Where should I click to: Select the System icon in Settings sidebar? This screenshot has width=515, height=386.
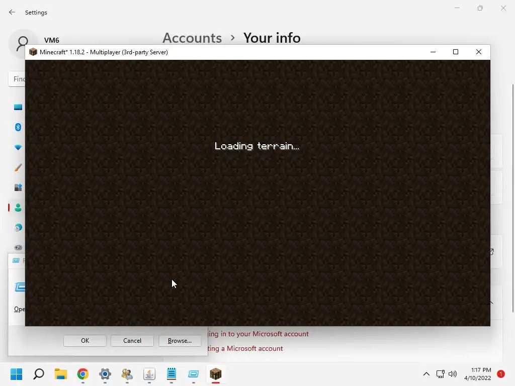pyautogui.click(x=18, y=107)
